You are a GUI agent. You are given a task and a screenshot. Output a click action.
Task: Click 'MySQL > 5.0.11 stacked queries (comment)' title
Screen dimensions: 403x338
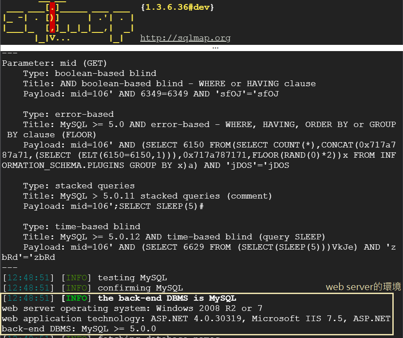pyautogui.click(x=147, y=196)
